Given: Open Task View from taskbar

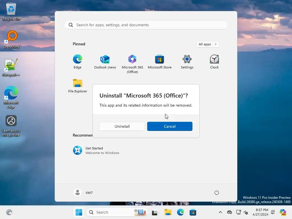Looking at the screenshot, I should pos(155,212).
